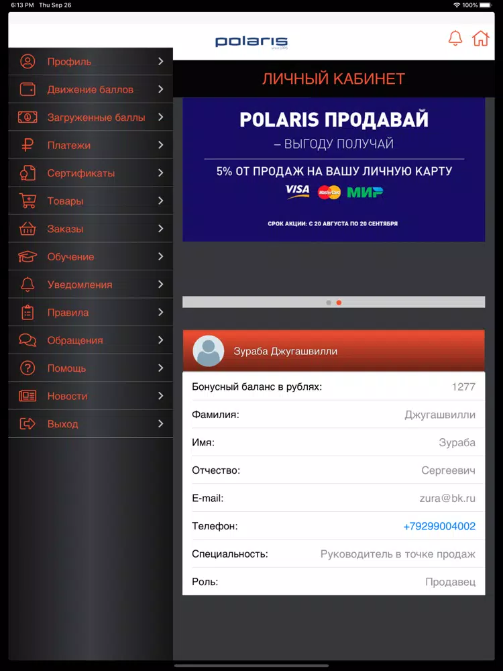Click the wallet icon for Движение баллов
This screenshot has width=503, height=671.
[27, 89]
